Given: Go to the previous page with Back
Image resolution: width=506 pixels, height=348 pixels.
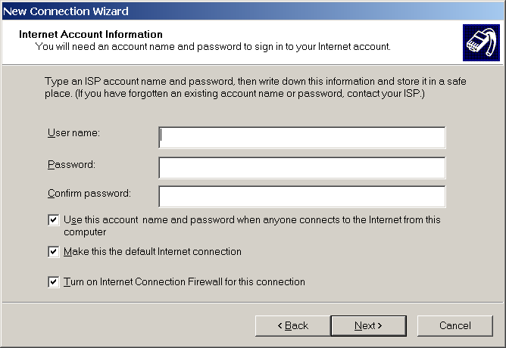Looking at the screenshot, I should (x=291, y=325).
